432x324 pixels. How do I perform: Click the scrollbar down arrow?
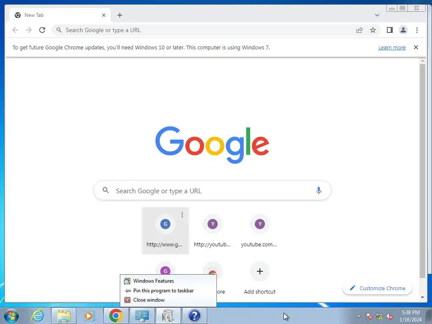point(422,297)
